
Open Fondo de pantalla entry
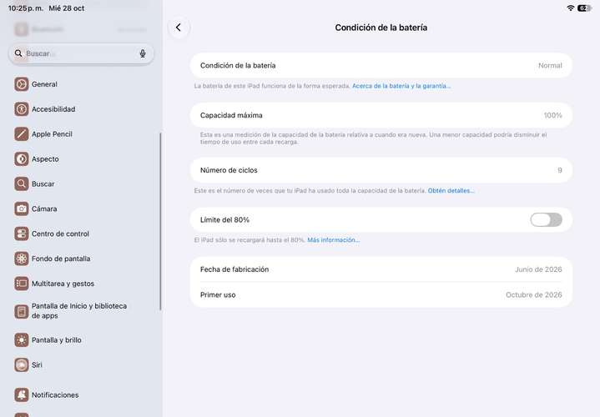80,259
